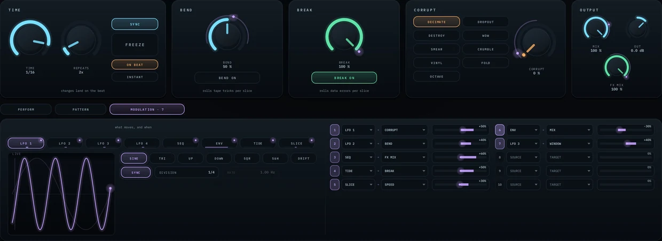This screenshot has height=241, width=662.
Task: Click the RATE 1.00 Hz field
Action: tap(251, 172)
